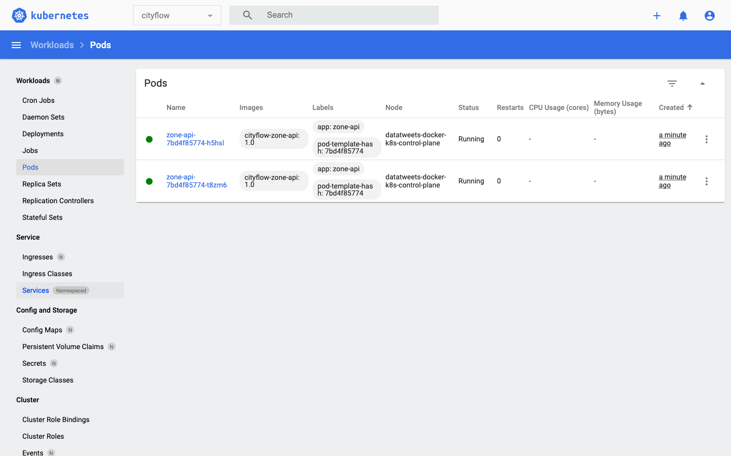Click the Kubernetes logo icon
The width and height of the screenshot is (731, 456).
pyautogui.click(x=19, y=15)
